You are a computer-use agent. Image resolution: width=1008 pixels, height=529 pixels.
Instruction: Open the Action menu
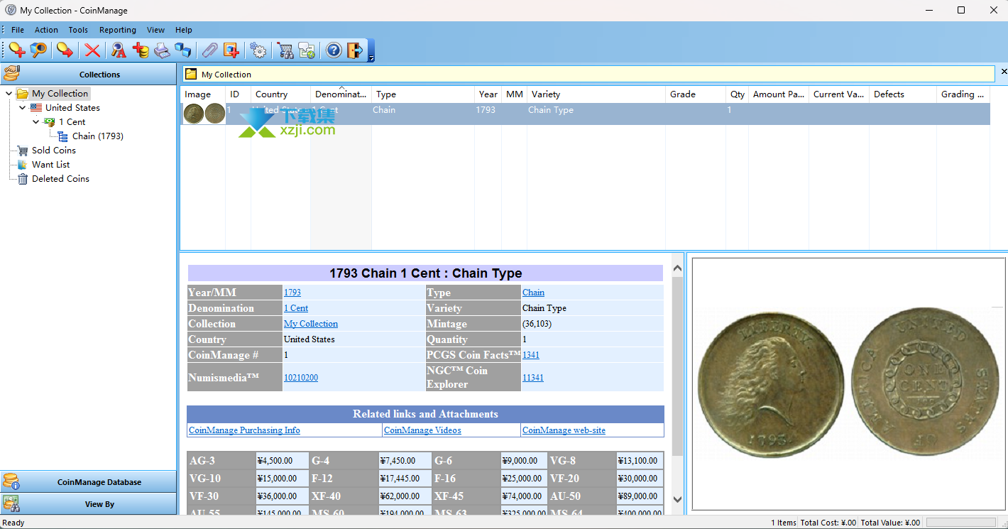(x=46, y=30)
